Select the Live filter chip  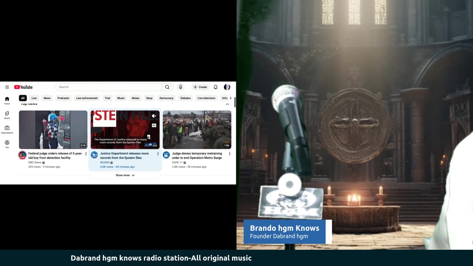tap(34, 98)
